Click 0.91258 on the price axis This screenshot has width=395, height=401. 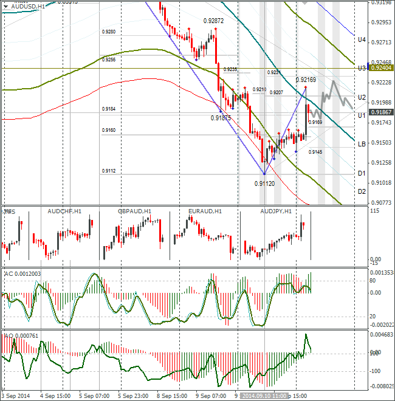pyautogui.click(x=381, y=163)
